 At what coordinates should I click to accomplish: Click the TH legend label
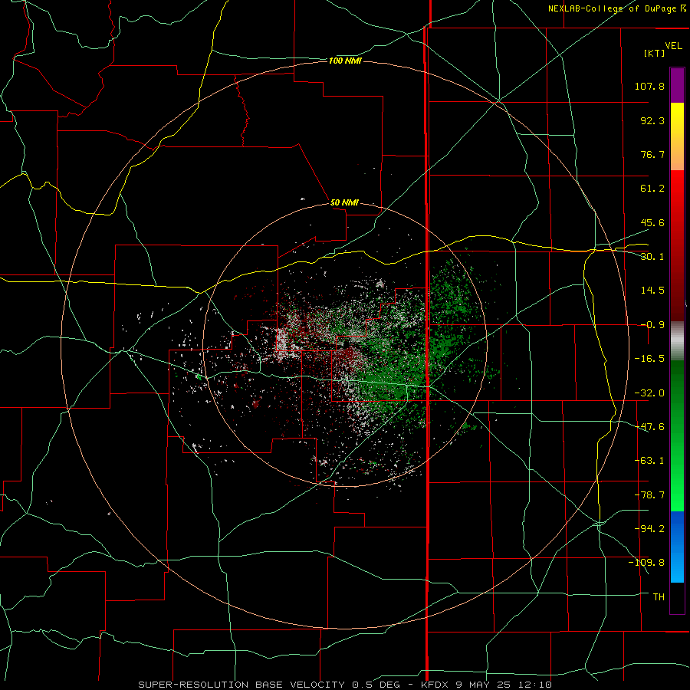point(659,596)
